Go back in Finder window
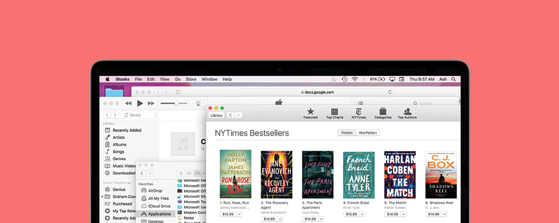559x223 pixels. click(142, 173)
